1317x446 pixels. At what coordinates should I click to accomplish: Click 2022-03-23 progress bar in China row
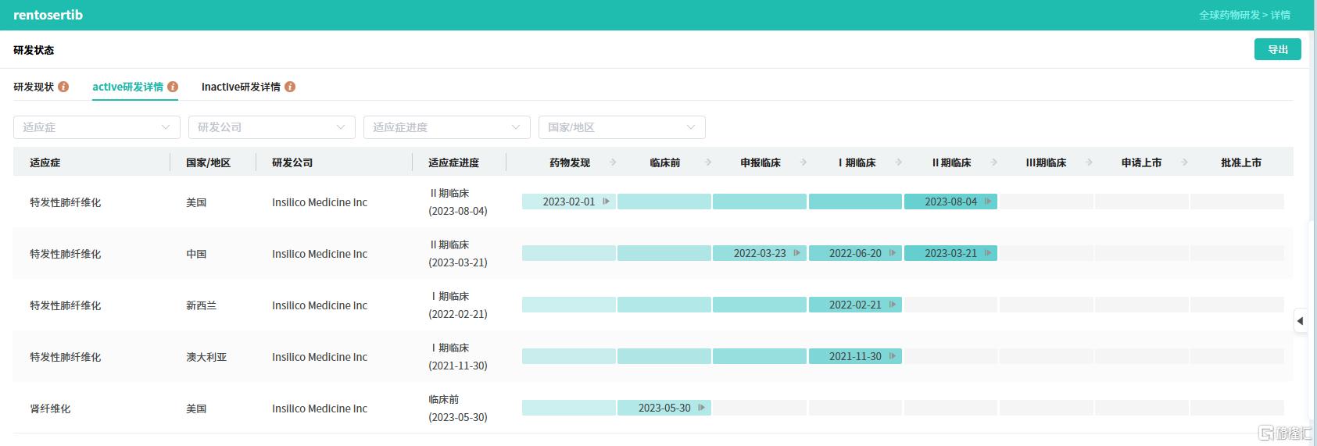click(760, 253)
